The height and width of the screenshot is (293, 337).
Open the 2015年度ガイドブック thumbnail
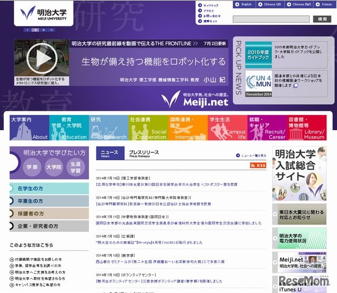click(x=259, y=55)
